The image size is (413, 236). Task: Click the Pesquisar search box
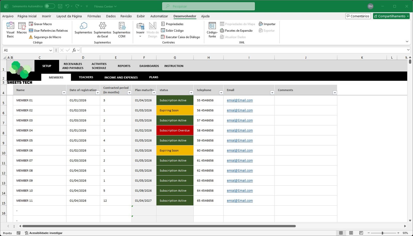[209, 6]
